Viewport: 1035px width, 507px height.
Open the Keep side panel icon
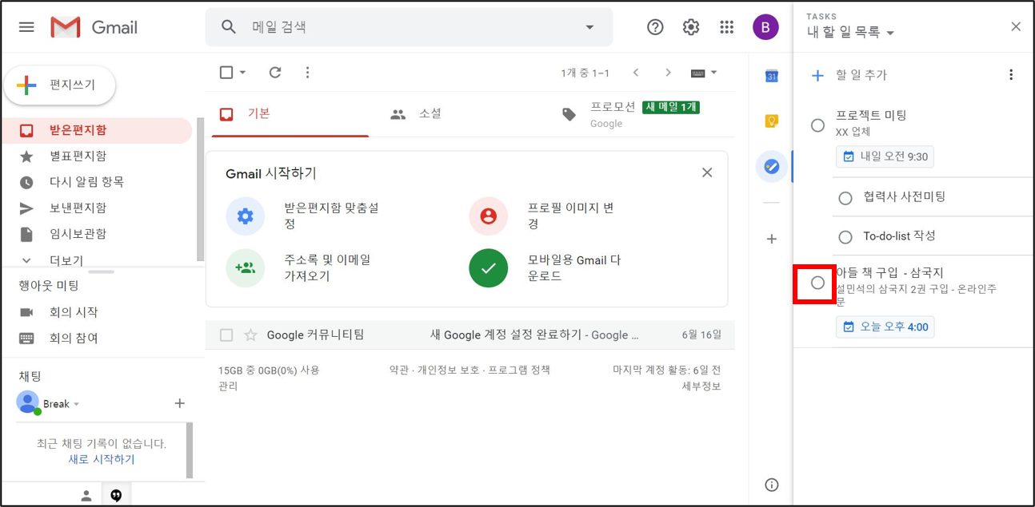click(x=772, y=121)
